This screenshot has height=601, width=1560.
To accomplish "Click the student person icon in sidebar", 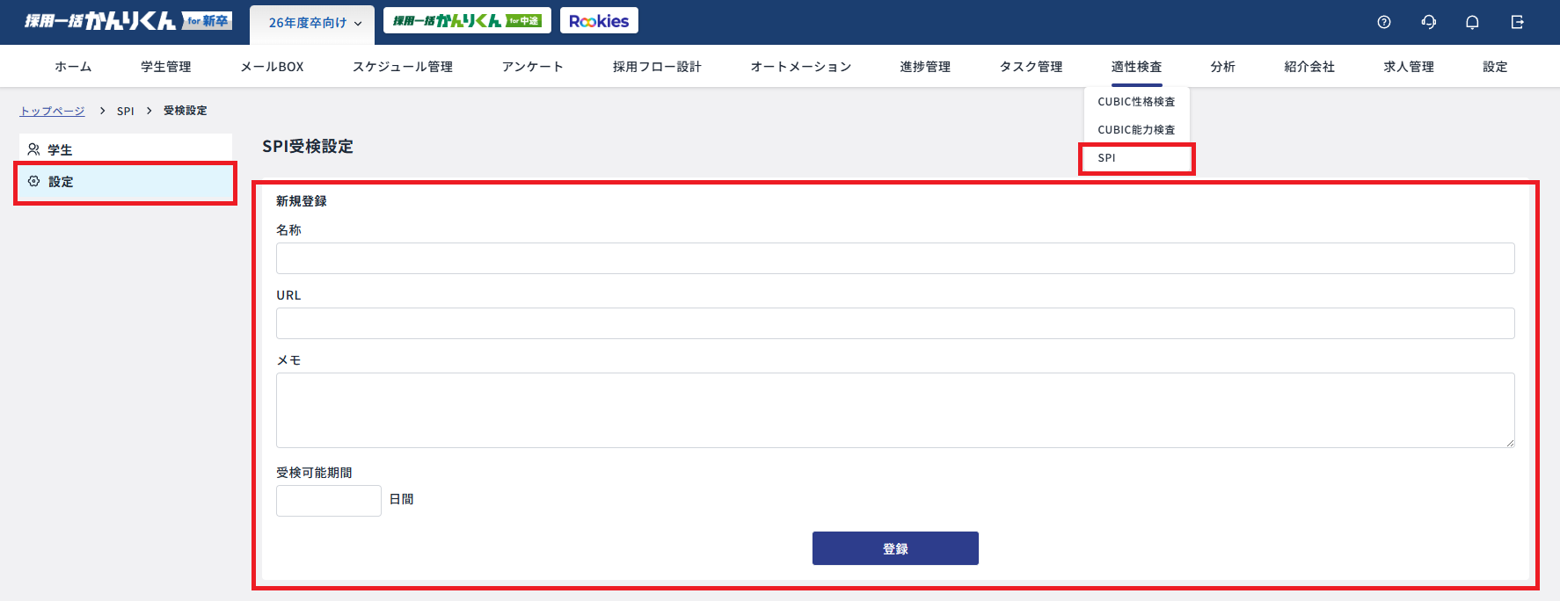I will (x=33, y=149).
